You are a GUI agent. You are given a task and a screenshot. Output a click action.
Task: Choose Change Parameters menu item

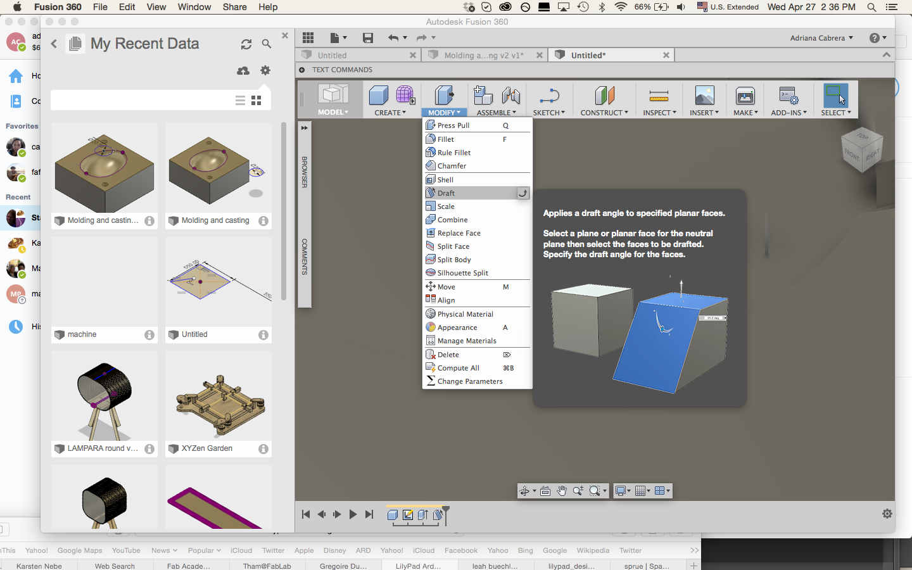coord(477,381)
